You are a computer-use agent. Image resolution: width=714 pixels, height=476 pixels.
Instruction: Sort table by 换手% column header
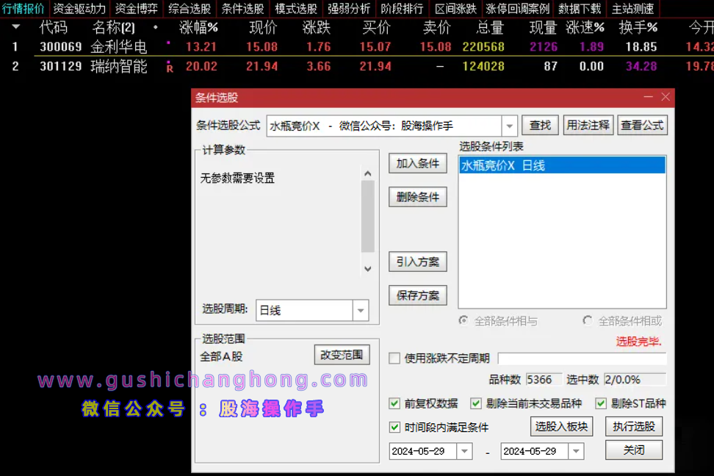pyautogui.click(x=638, y=28)
